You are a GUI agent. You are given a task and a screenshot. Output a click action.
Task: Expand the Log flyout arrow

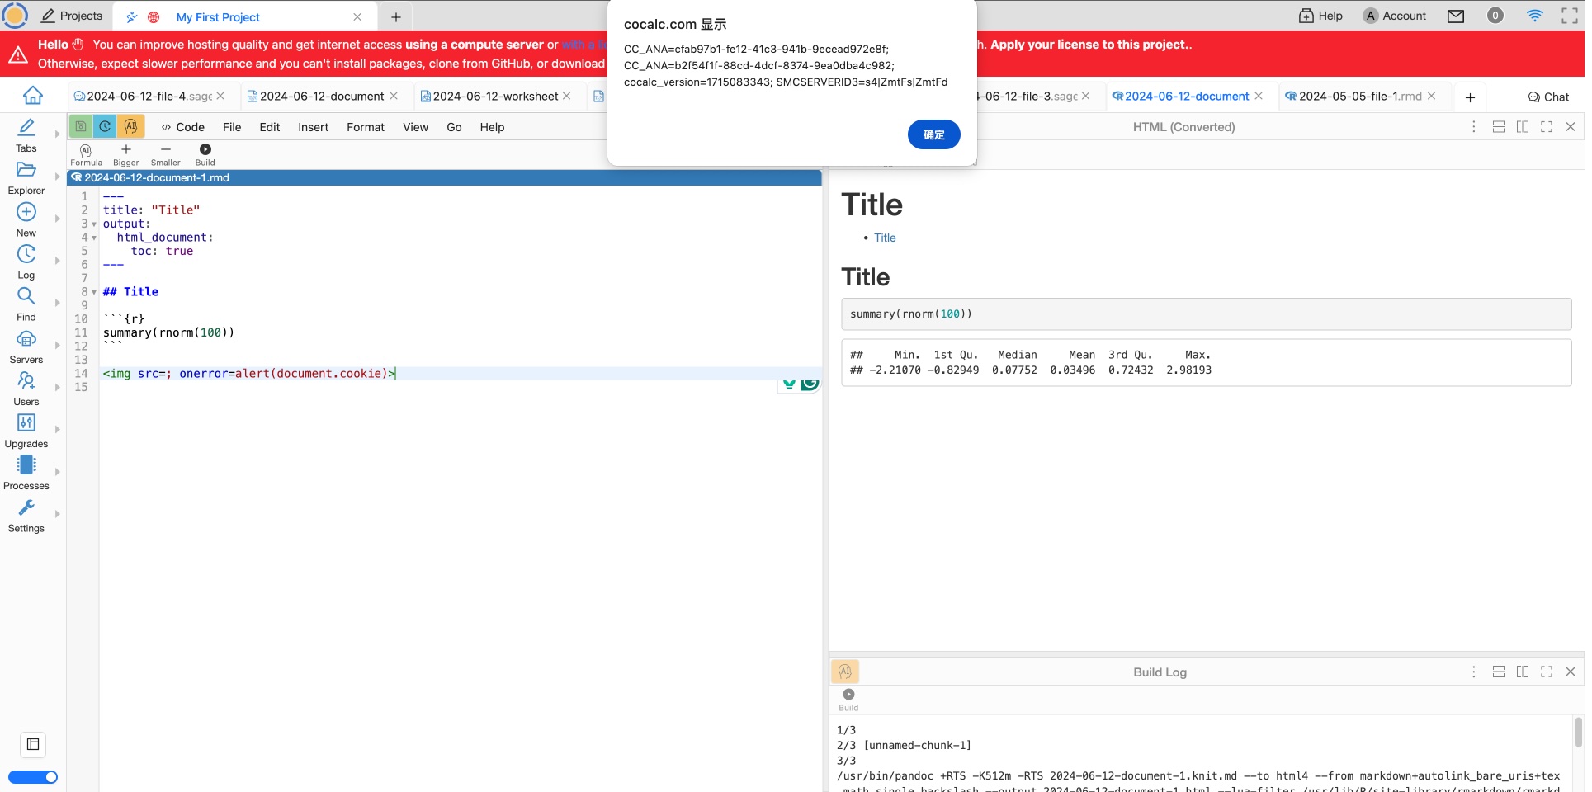57,261
